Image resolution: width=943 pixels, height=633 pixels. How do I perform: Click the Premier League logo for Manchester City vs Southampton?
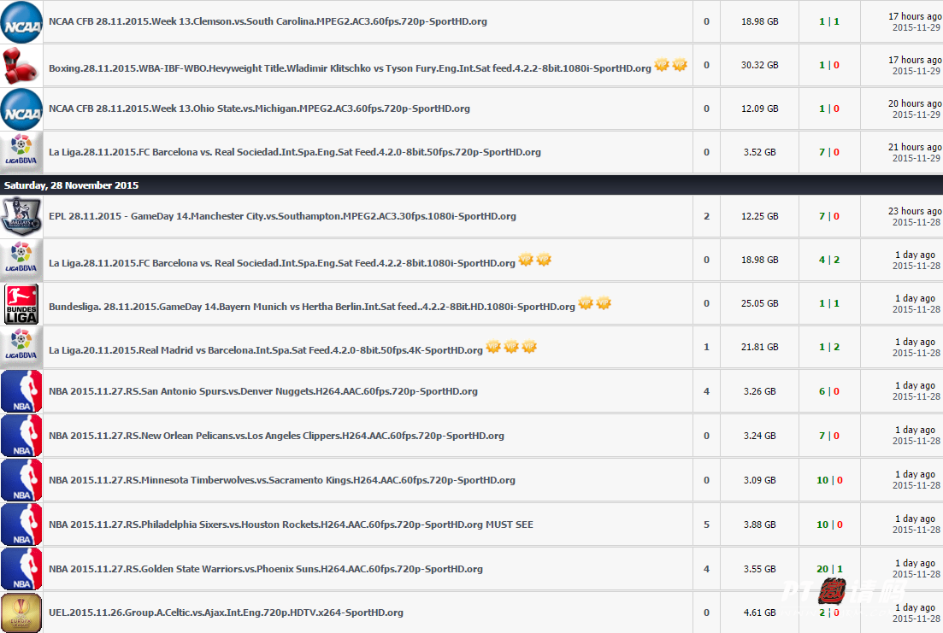(x=21, y=216)
